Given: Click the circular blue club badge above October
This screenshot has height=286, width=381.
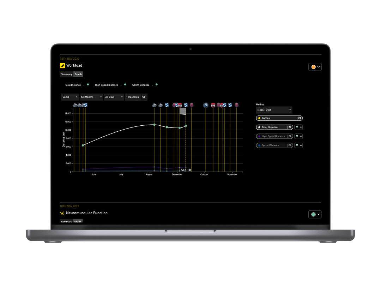Looking at the screenshot, I should pos(206,105).
